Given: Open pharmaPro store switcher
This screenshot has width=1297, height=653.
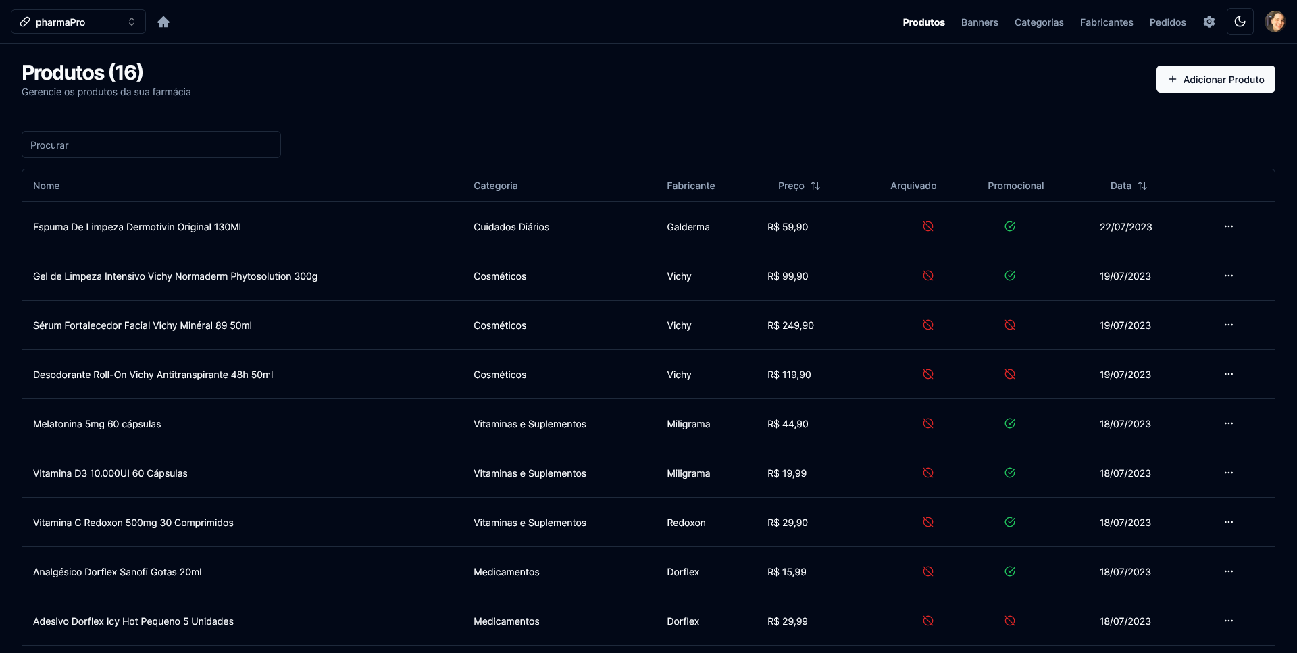Looking at the screenshot, I should point(78,22).
